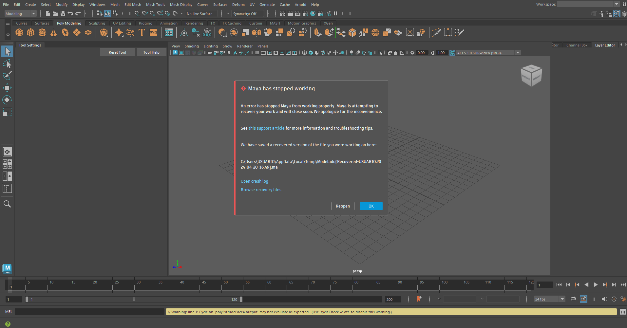Open the ACES 1.0 SDR-video dropdown
627x328 pixels.
tap(518, 53)
